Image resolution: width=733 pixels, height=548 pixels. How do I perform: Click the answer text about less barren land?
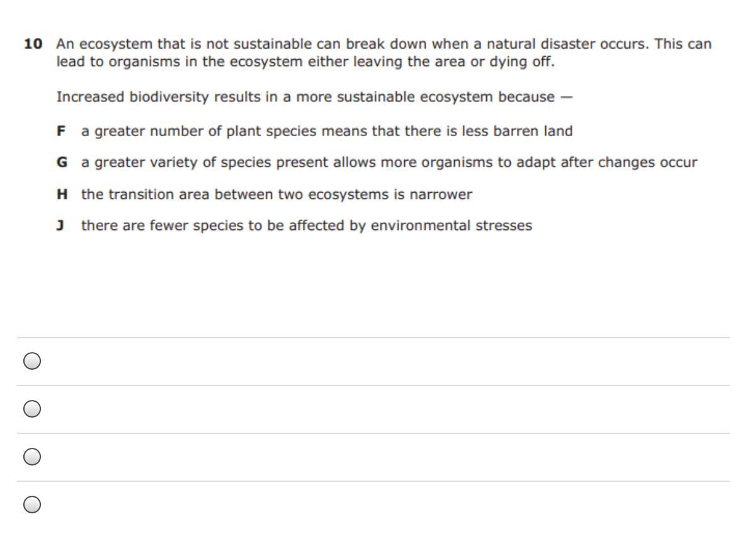(x=327, y=131)
